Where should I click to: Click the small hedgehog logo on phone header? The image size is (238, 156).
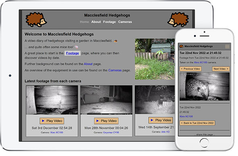click(x=182, y=46)
